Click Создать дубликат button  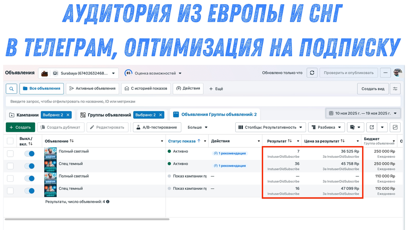coord(61,127)
